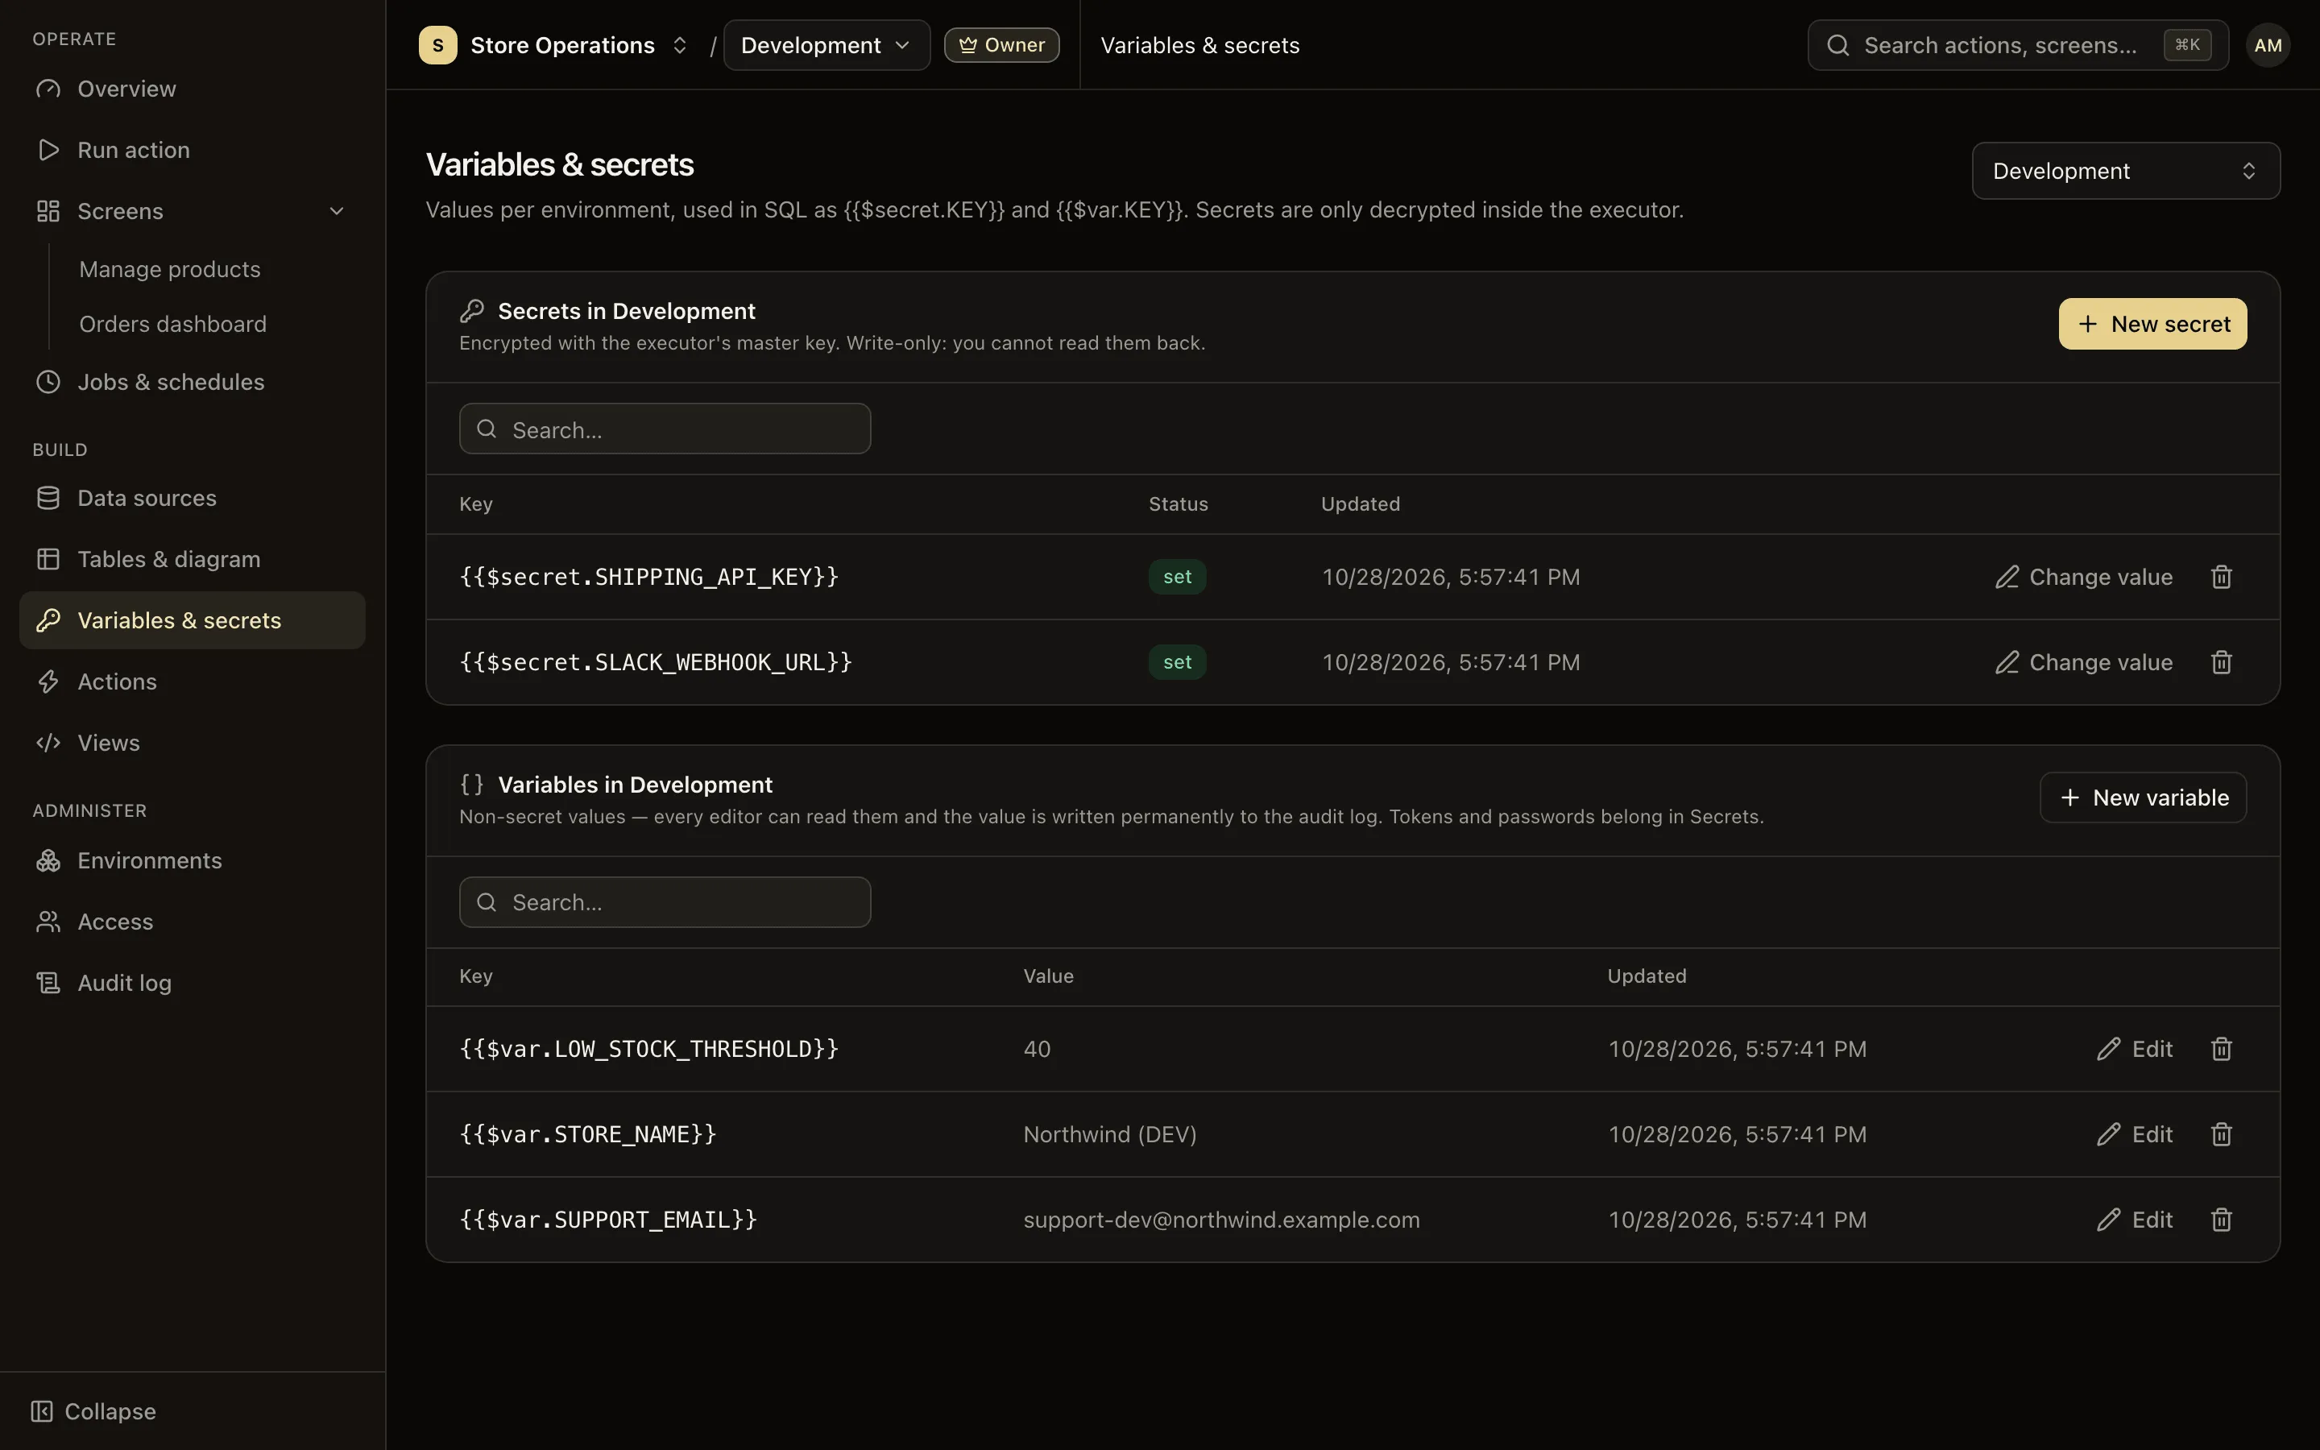Open Tables & diagram page
Screen dimensions: 2320x1450
[x=192, y=559]
